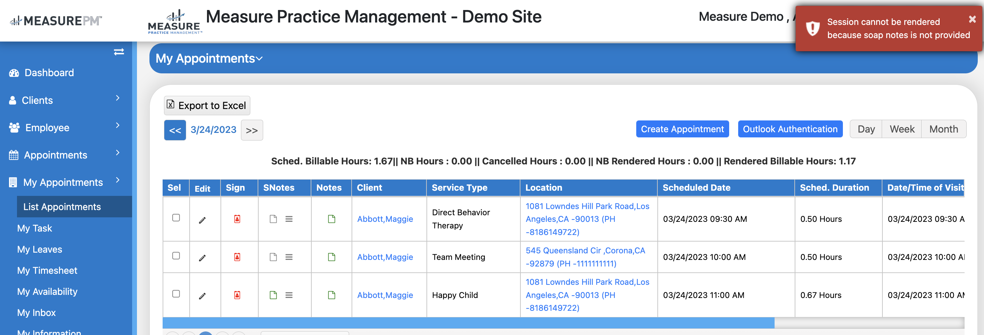This screenshot has height=335, width=984.
Task: Sort by Client column header
Action: point(369,188)
